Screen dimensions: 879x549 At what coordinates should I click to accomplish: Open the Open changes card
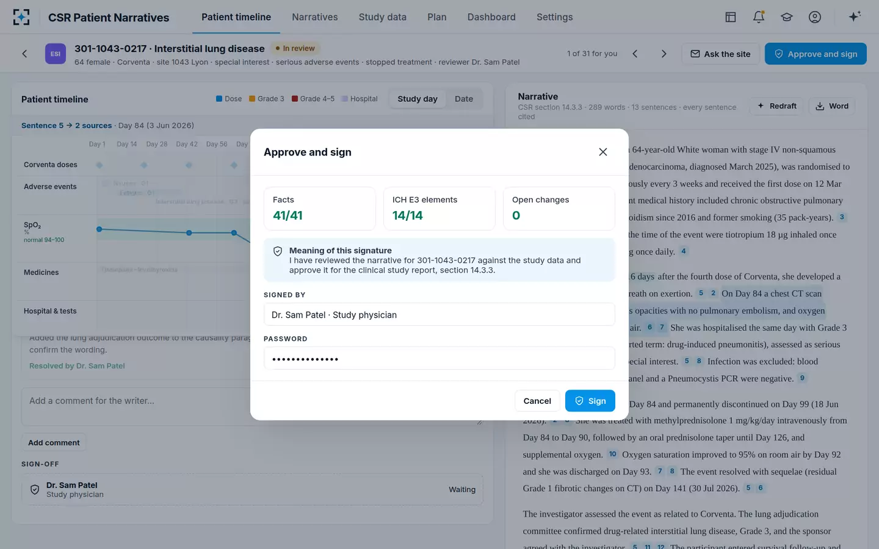point(559,209)
